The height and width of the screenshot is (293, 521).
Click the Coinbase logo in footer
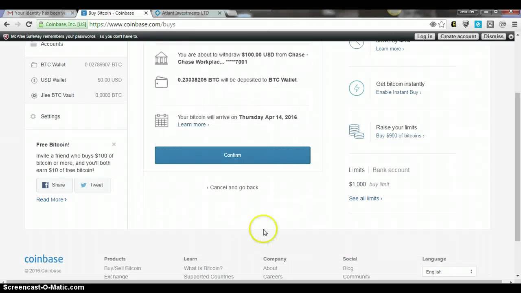click(x=44, y=259)
